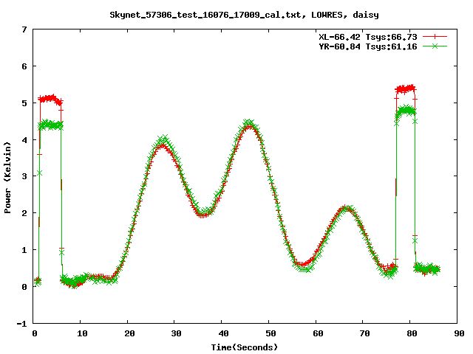Viewport: 473px width, 354px height.
Task: Click the x-axis tick label 80
Action: point(412,333)
